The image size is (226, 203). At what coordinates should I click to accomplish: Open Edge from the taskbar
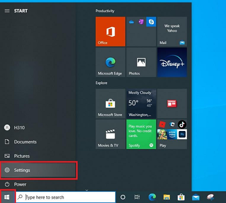click(x=152, y=197)
